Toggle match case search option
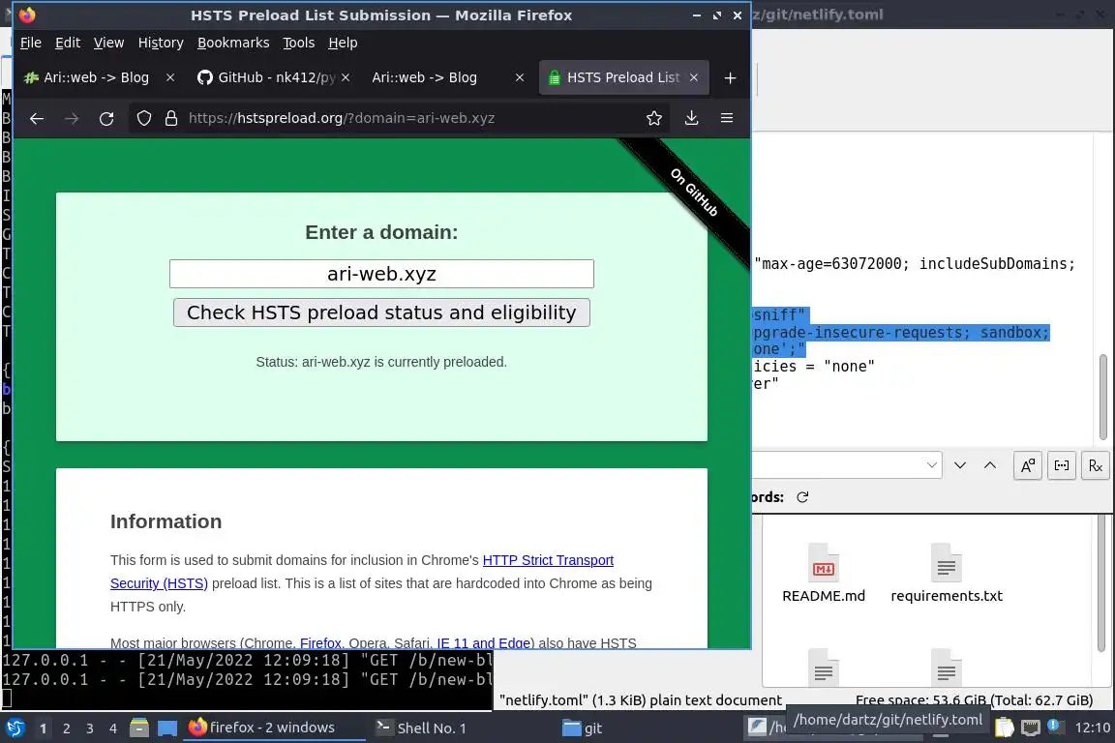Viewport: 1115px width, 743px height. (x=1028, y=465)
